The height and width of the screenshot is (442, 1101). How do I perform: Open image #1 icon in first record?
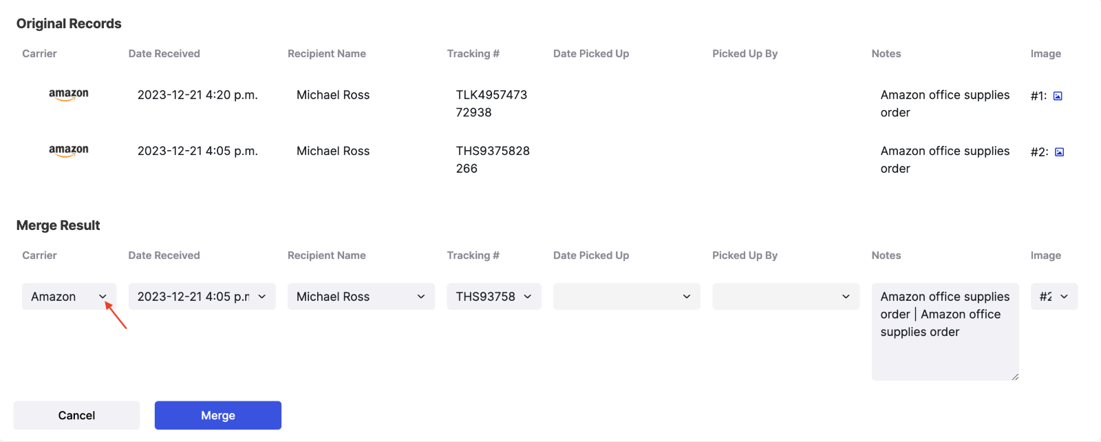pos(1058,96)
